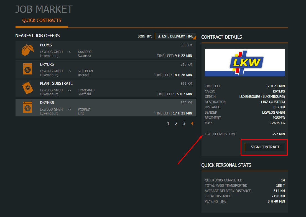Click the total mass transported 188 T
This screenshot has width=306, height=217.
280,186
